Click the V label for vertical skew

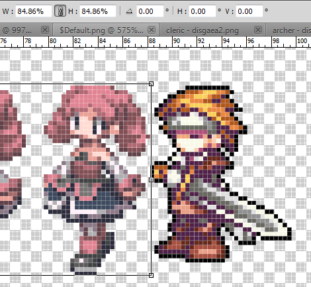pyautogui.click(x=229, y=11)
